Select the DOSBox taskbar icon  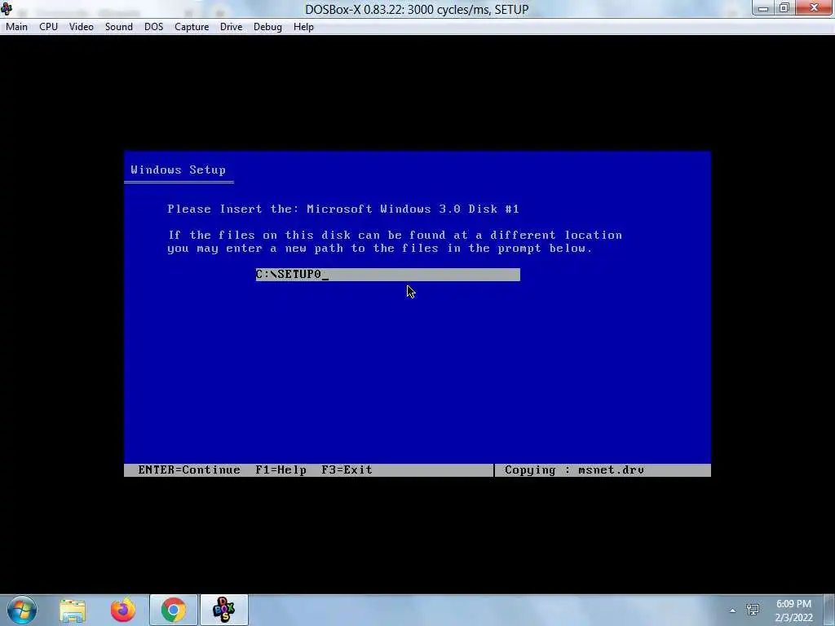[223, 610]
